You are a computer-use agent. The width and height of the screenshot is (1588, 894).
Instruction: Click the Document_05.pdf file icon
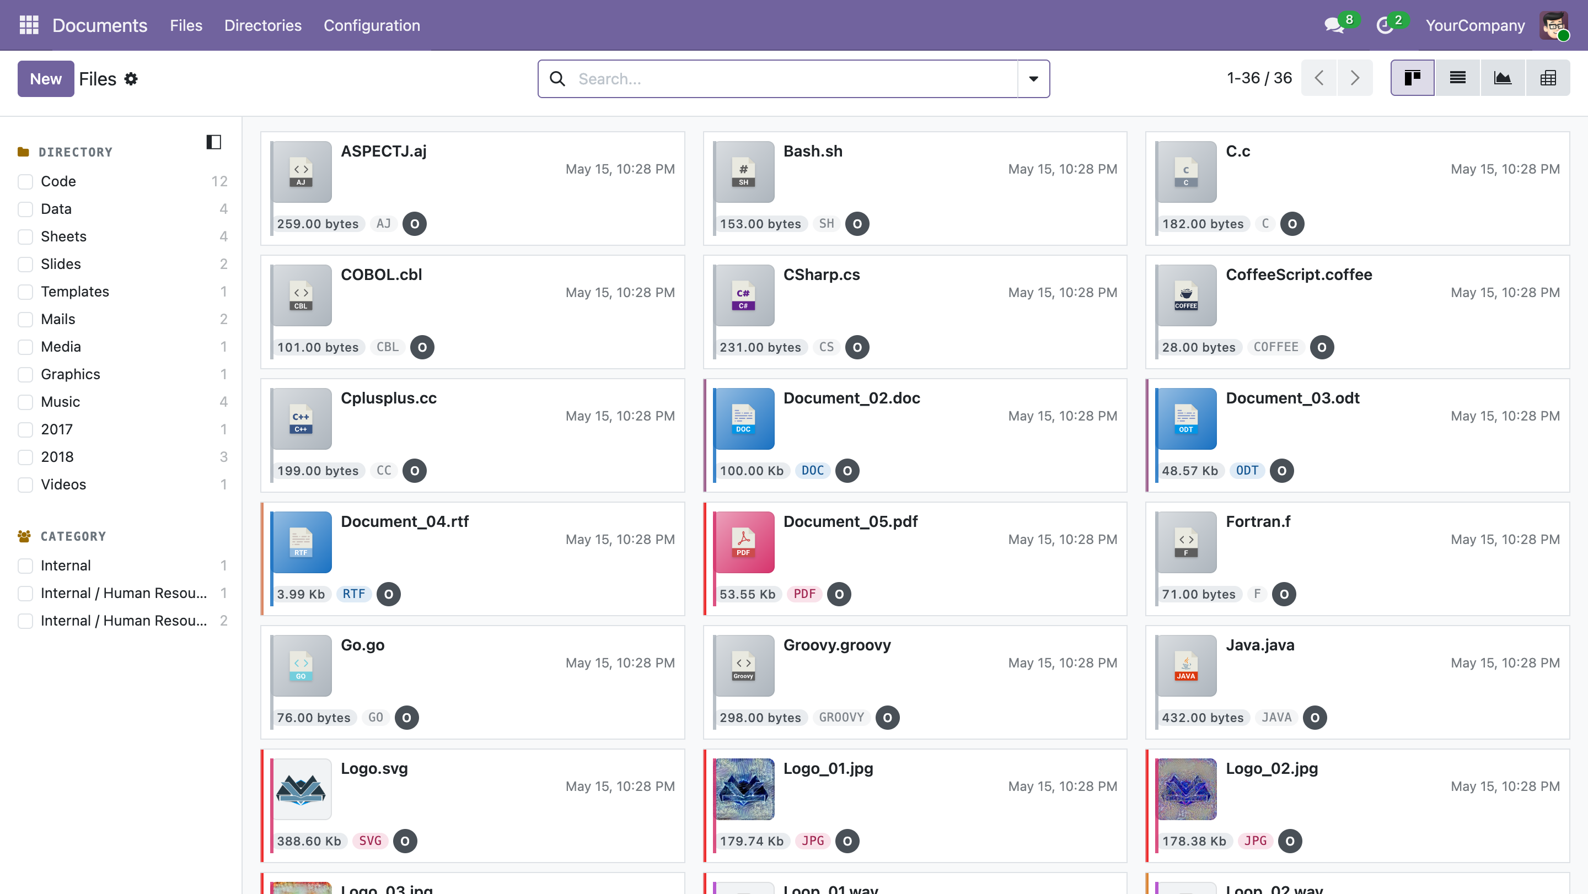[x=744, y=542]
